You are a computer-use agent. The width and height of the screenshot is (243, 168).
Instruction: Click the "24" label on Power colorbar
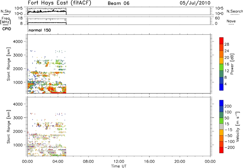click(227, 51)
